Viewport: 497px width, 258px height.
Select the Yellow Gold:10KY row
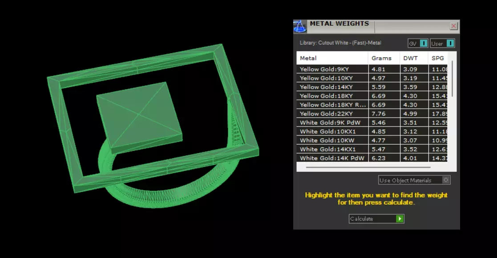click(372, 78)
